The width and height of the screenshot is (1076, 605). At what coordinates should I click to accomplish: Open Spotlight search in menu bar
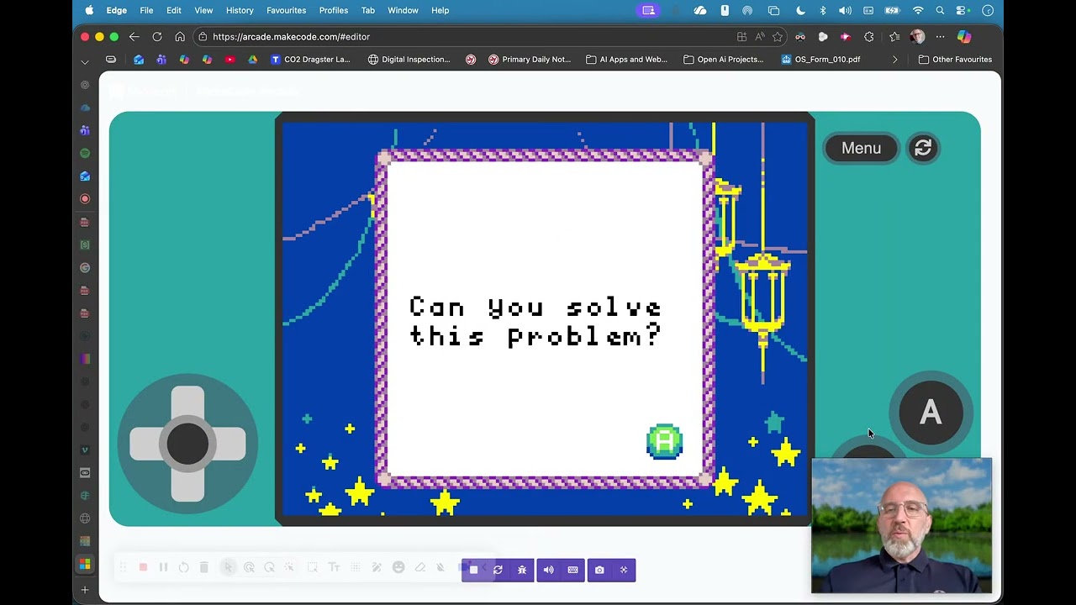pos(940,10)
